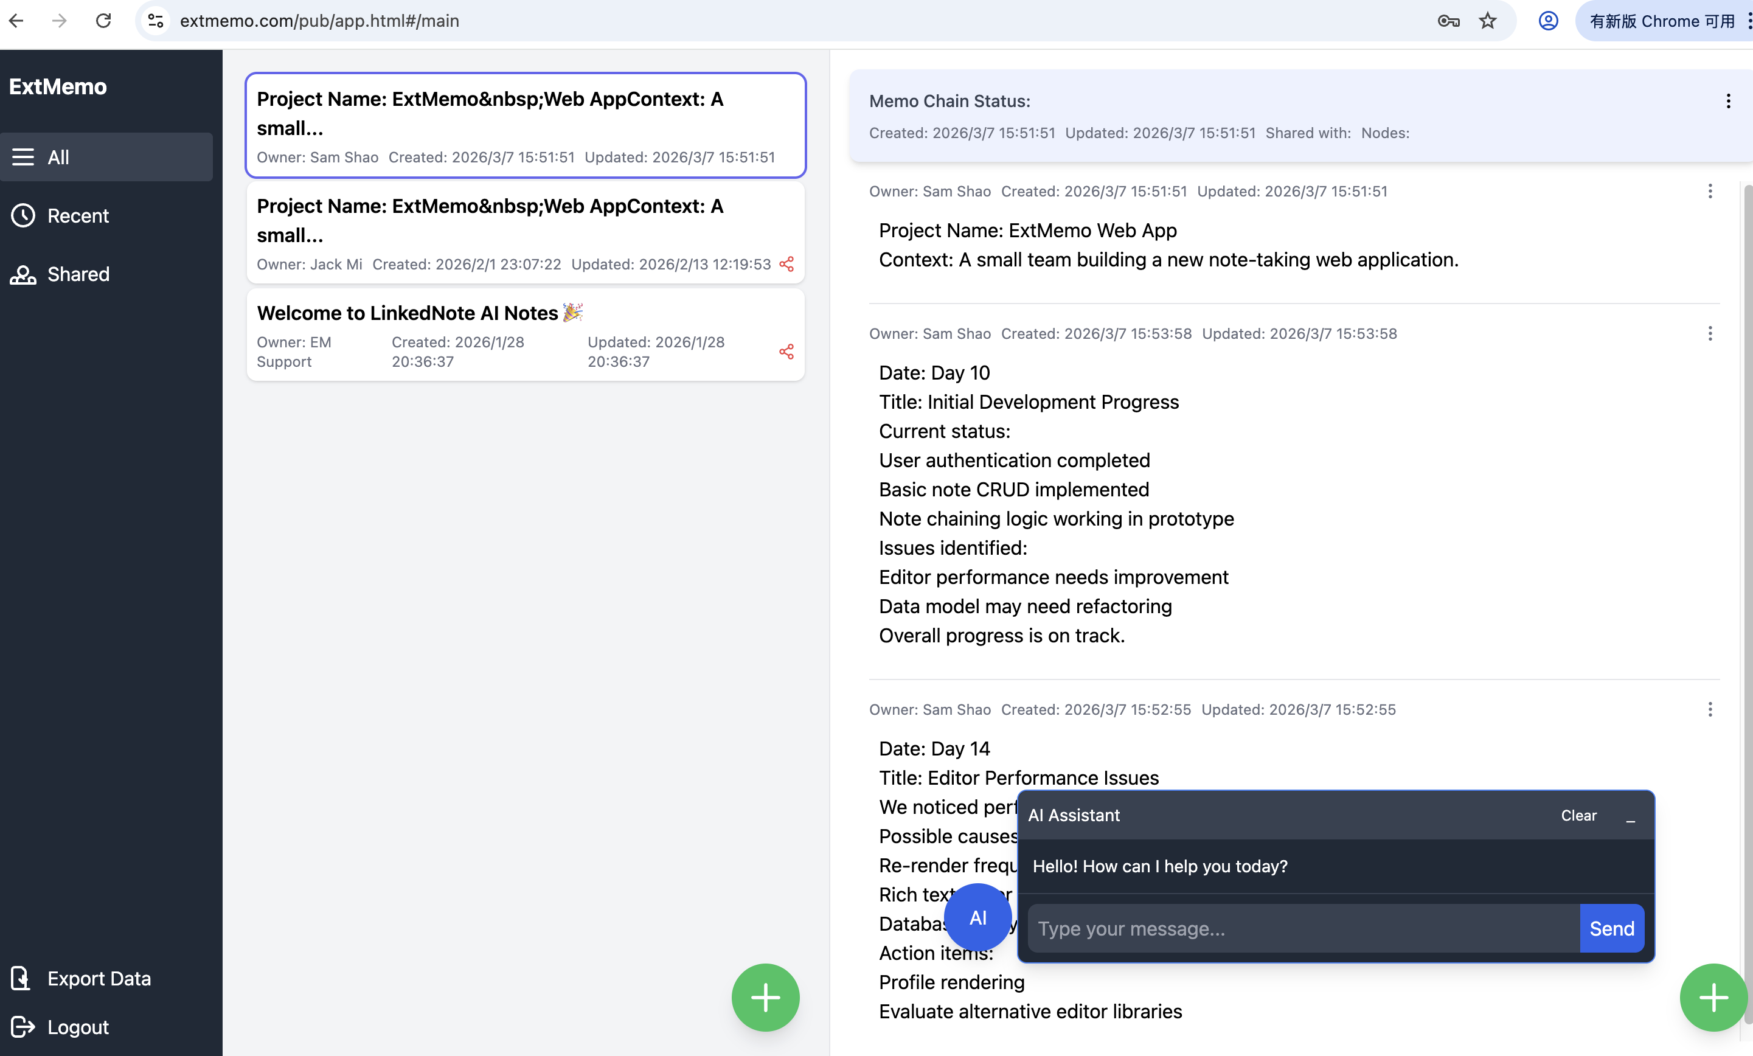Viewport: 1753px width, 1056px height.
Task: Click "Evaluate alternative editor libraries" line
Action: click(1030, 1011)
